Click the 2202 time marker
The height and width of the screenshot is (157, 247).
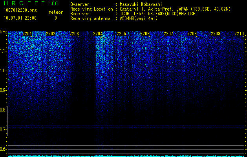click(51, 34)
